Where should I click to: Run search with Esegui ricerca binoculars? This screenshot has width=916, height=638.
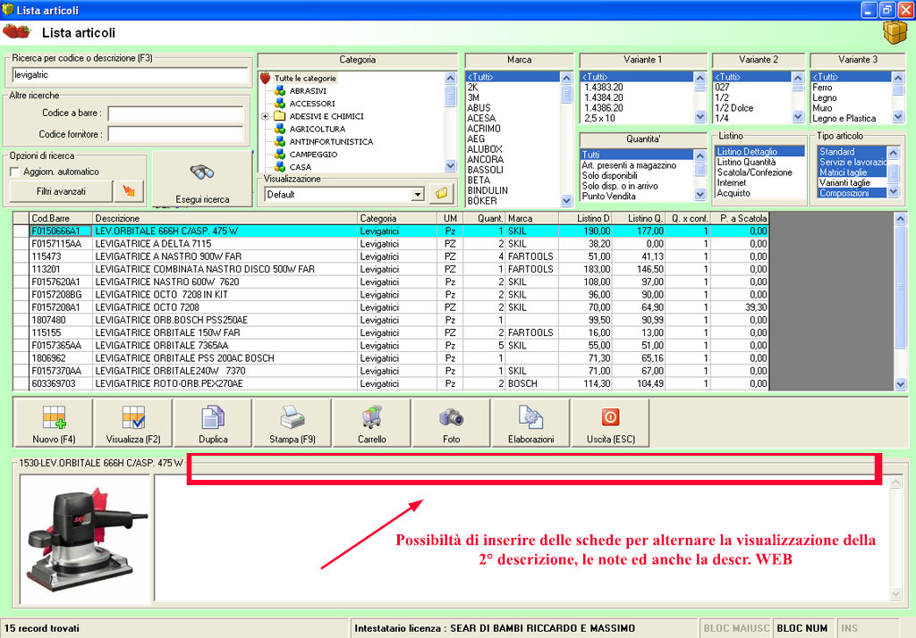[202, 180]
